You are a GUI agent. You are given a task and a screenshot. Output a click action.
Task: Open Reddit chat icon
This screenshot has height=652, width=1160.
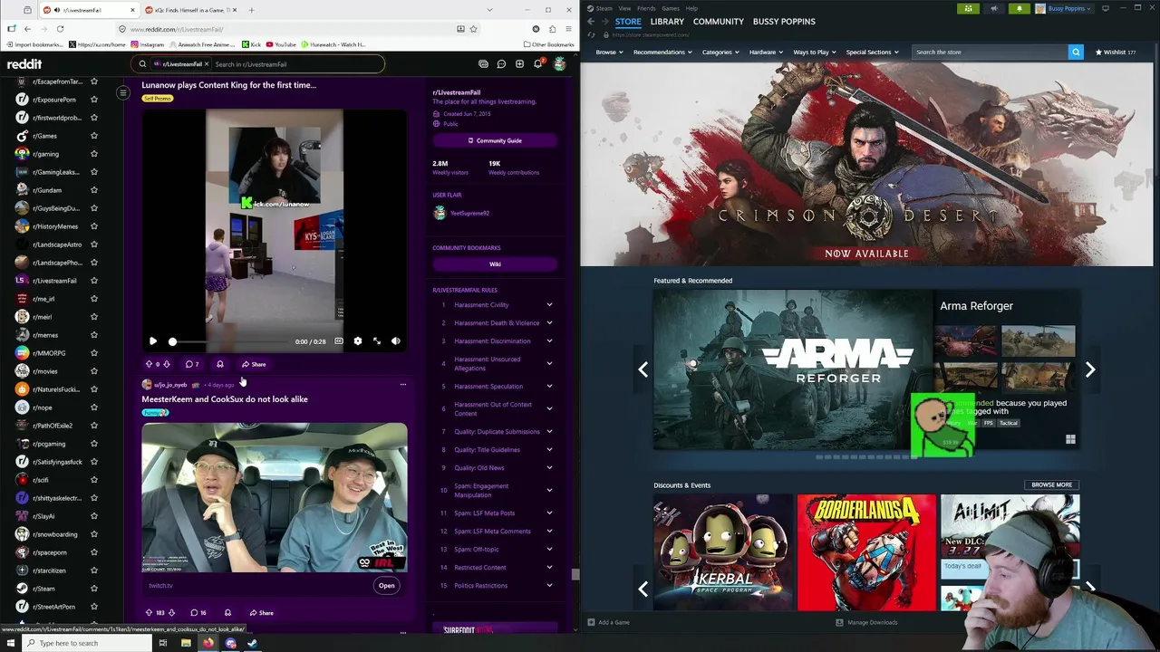click(501, 64)
